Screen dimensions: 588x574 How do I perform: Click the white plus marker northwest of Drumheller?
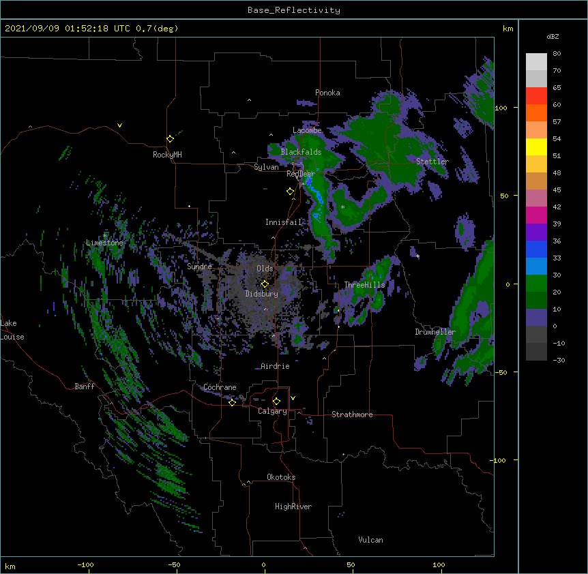[x=417, y=256]
